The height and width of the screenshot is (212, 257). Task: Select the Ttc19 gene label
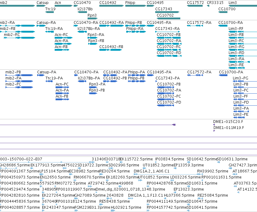coord(50,9)
